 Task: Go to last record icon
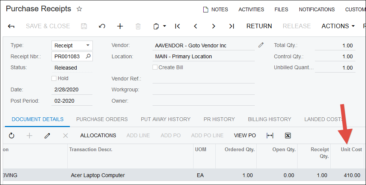tap(231, 26)
